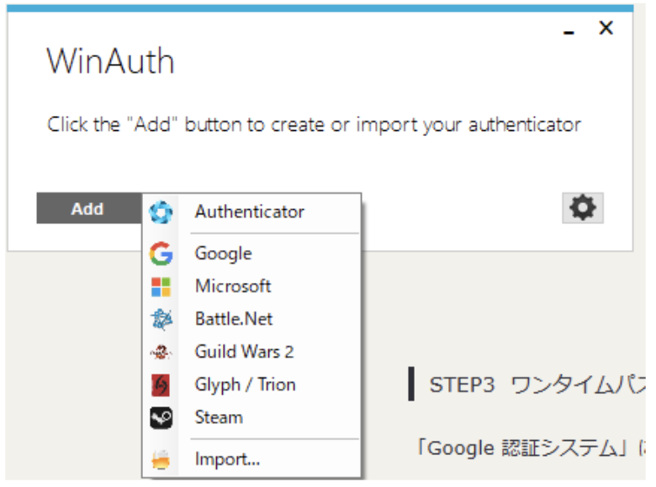
Task: Click the Guild Wars 2 dragon icon
Action: click(x=161, y=352)
